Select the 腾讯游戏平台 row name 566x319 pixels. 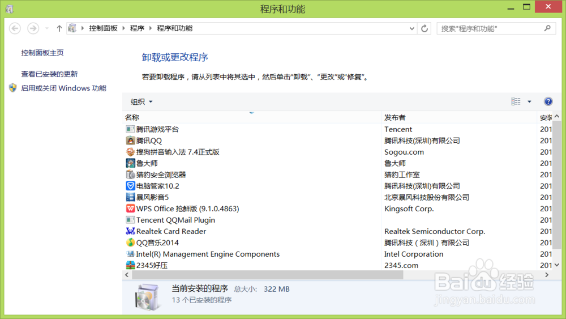pyautogui.click(x=157, y=129)
